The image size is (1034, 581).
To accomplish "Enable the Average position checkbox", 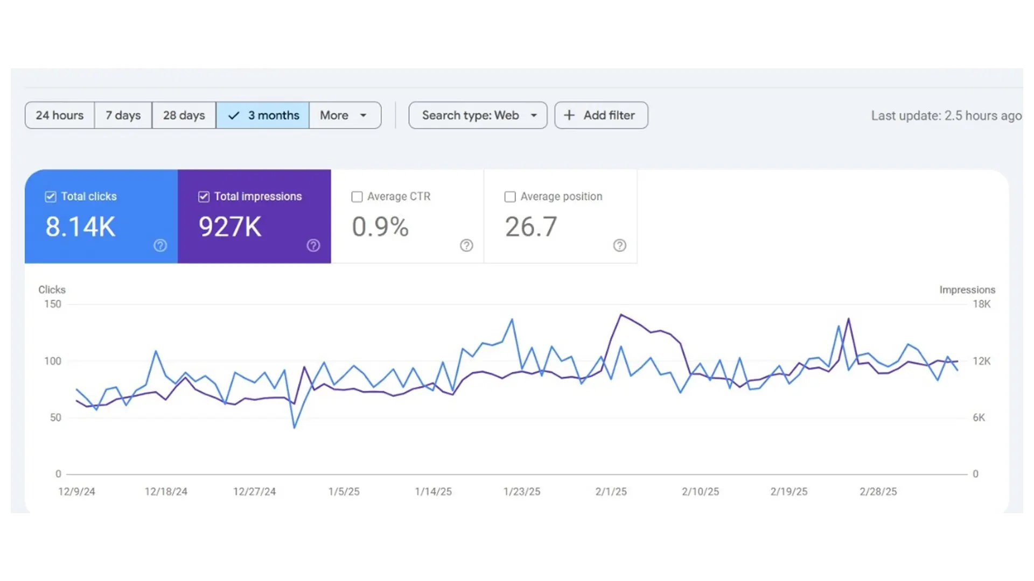I will (x=510, y=197).
